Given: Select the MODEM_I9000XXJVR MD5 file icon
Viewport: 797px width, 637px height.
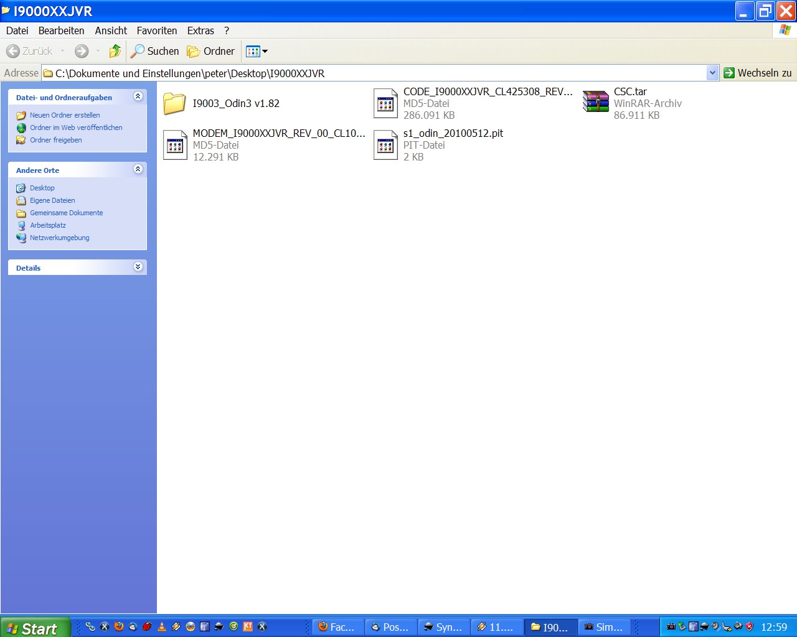Looking at the screenshot, I should 175,145.
